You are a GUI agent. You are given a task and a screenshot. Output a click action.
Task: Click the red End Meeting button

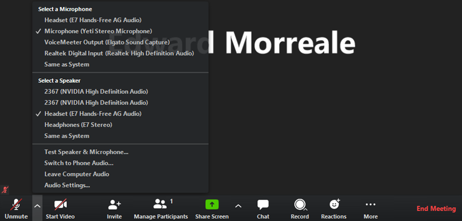(x=436, y=209)
